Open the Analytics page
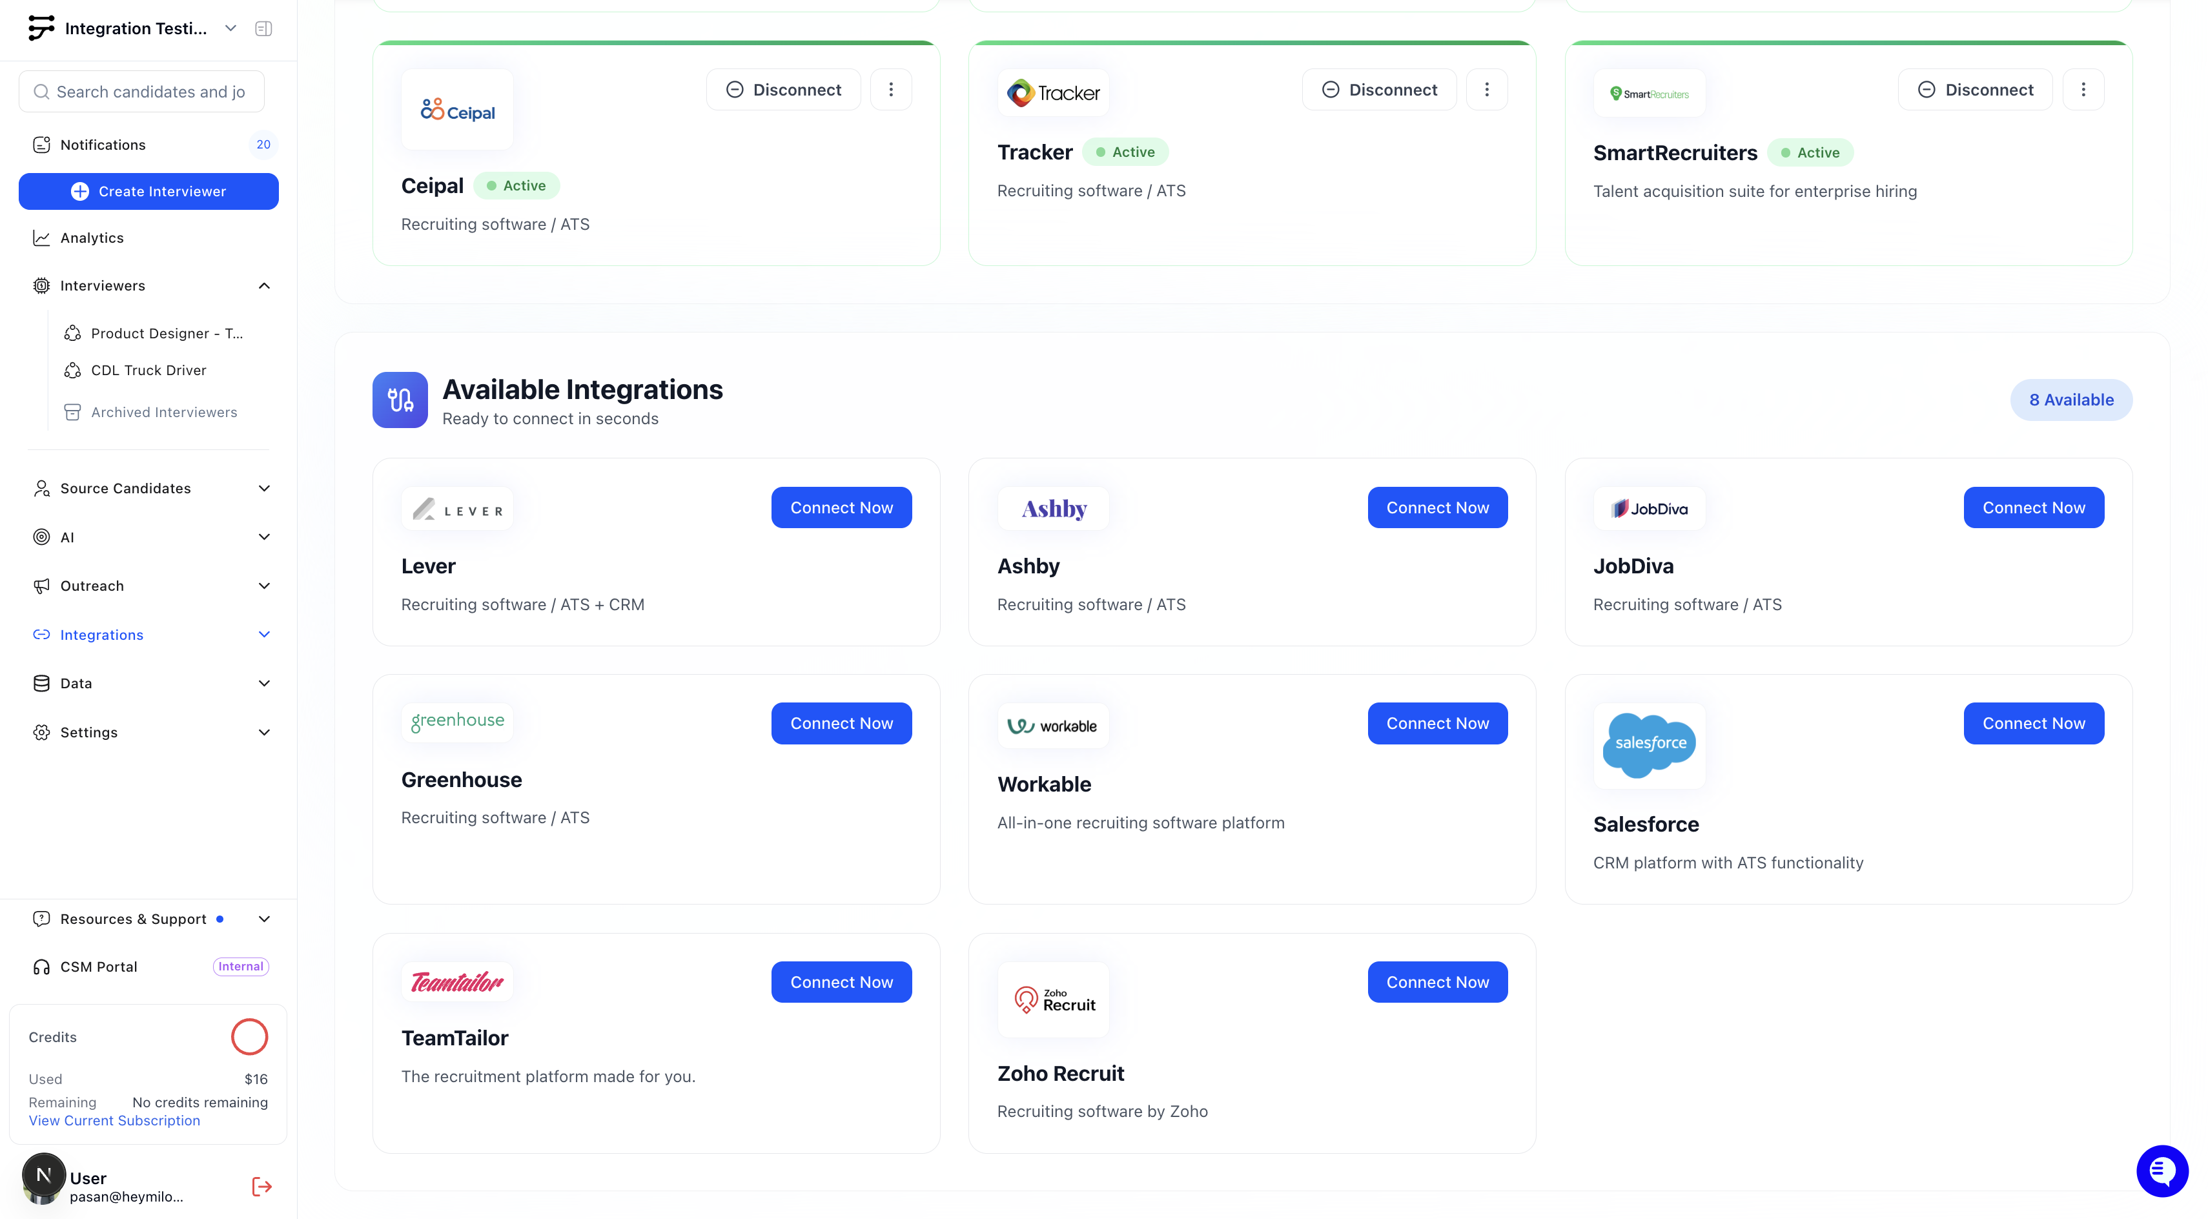 pos(92,238)
